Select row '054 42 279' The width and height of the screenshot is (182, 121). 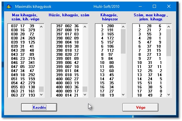click(23, 83)
